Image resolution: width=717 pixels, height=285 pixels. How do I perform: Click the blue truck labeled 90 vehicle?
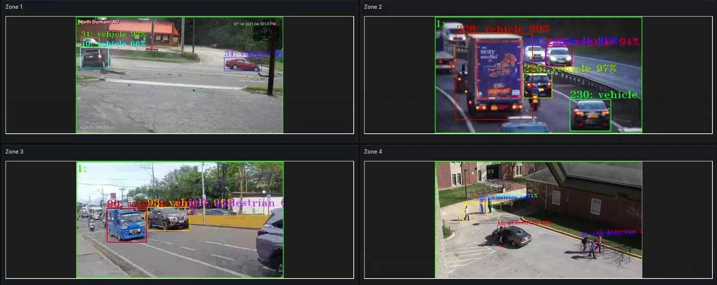point(126,225)
